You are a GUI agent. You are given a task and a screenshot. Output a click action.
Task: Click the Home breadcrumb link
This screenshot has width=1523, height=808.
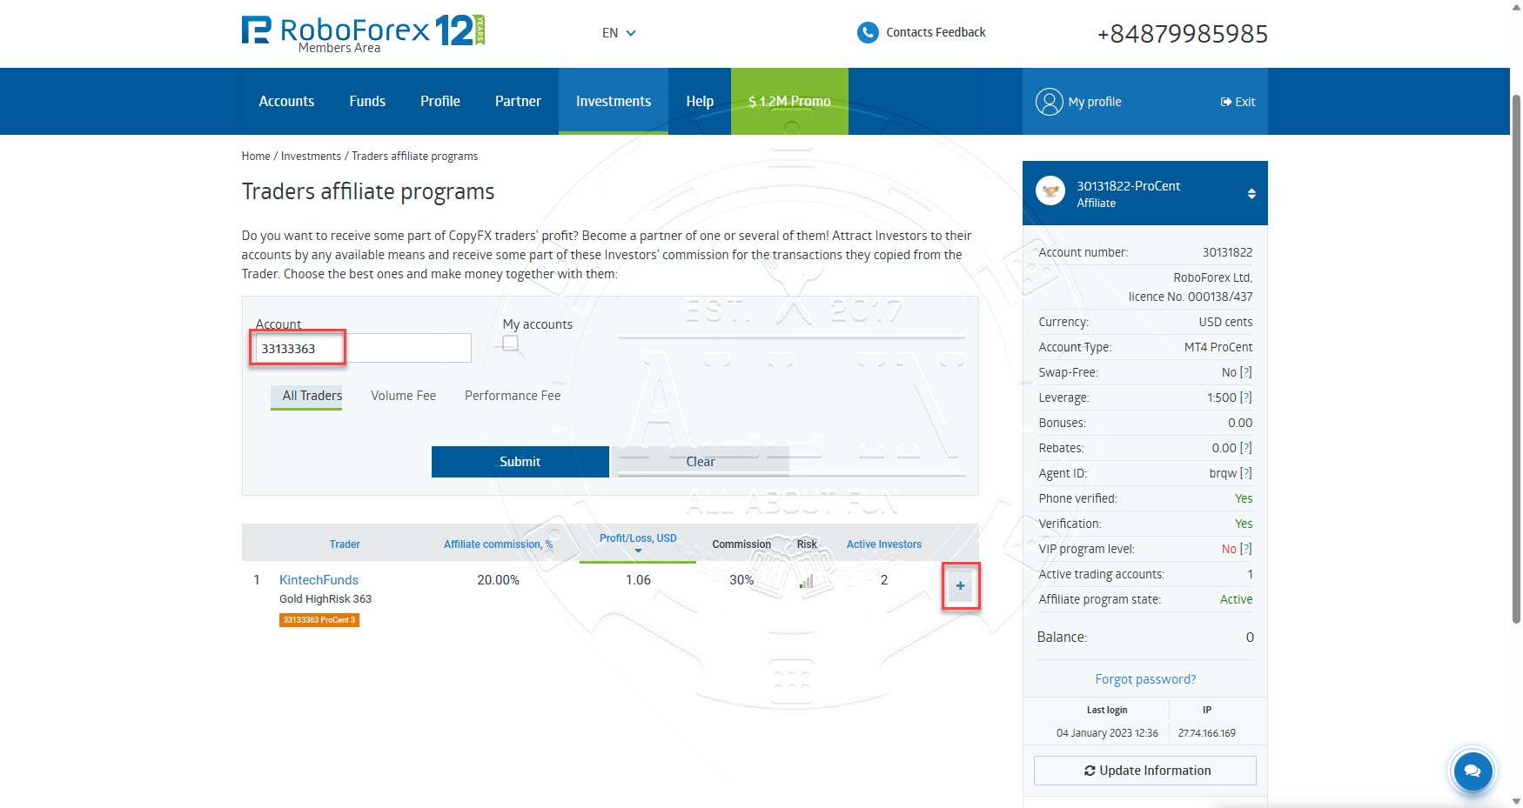[x=256, y=157]
